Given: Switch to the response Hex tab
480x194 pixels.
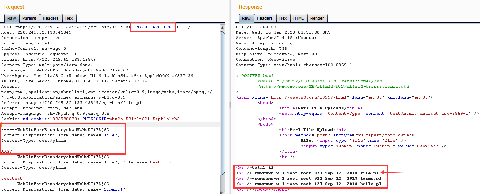Looking at the screenshot, I should 283,18.
